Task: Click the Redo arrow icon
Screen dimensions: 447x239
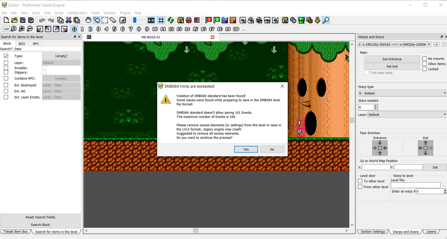Action: tap(51, 20)
